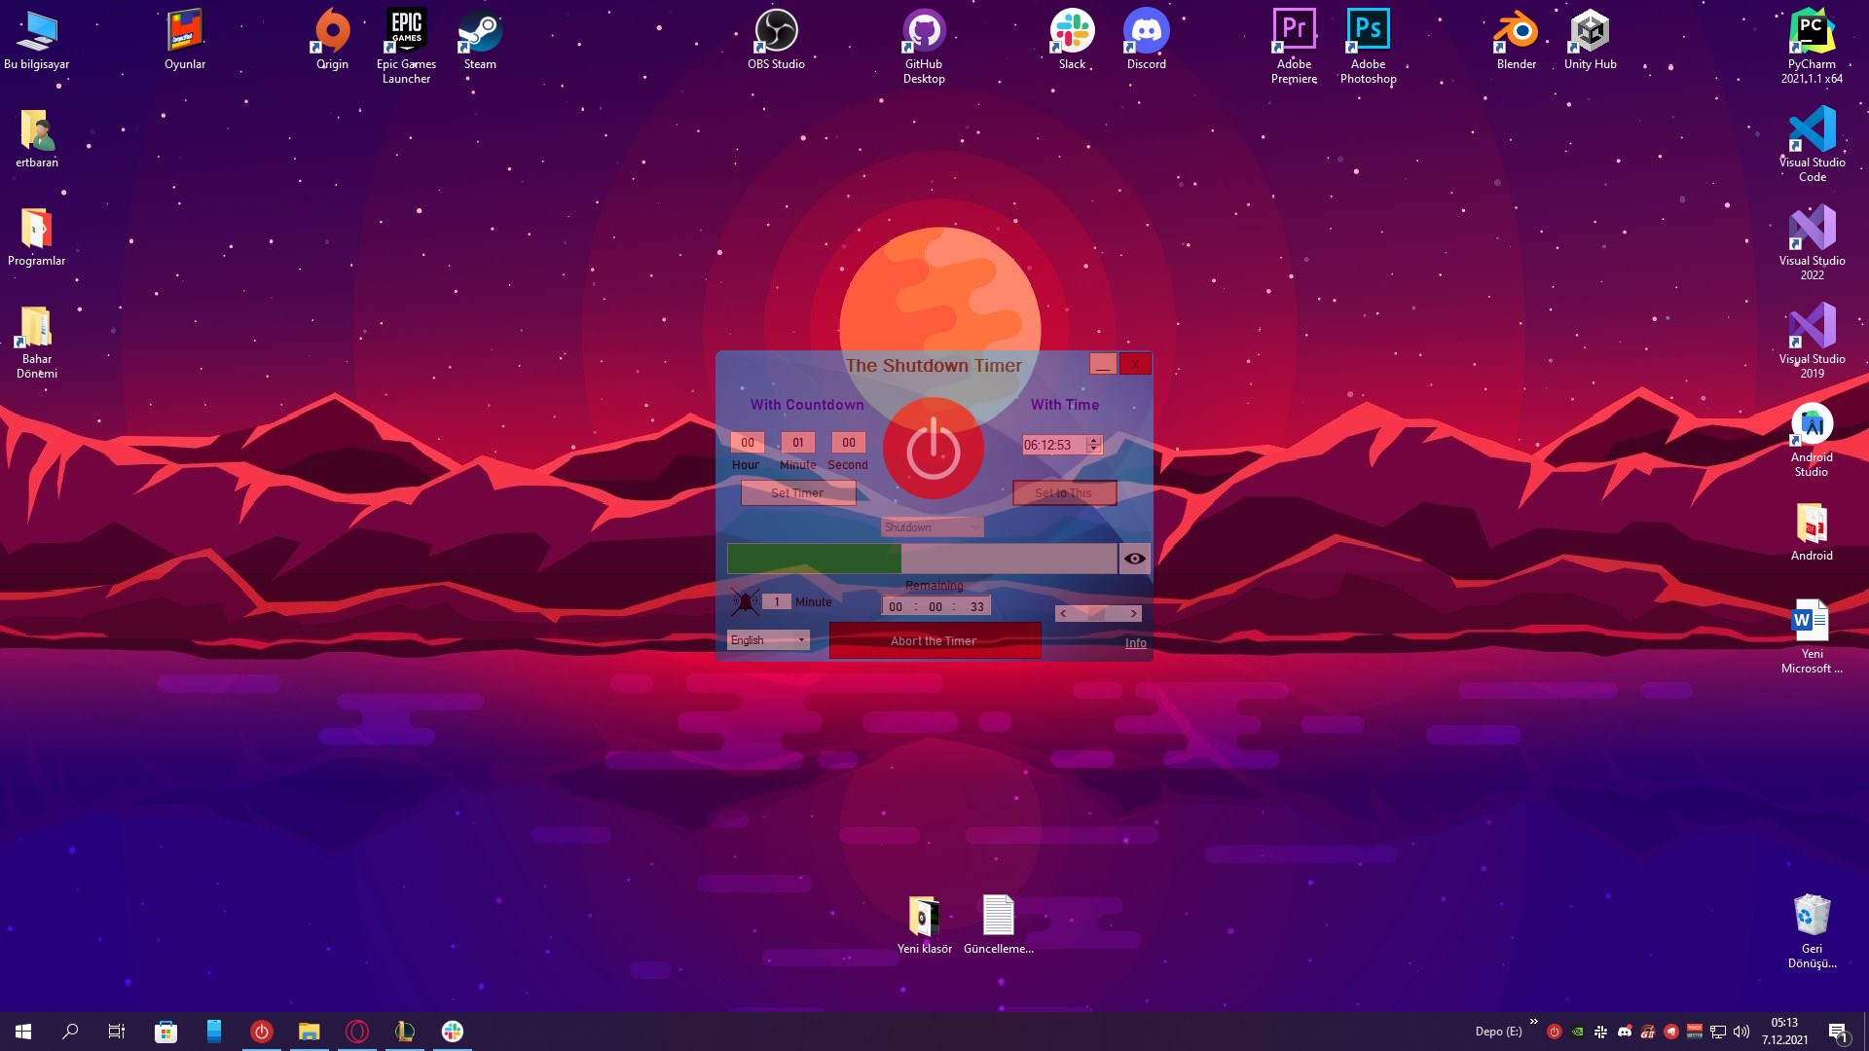Viewport: 1869px width, 1051px height.
Task: Expand the hidden system tray chevron
Action: pos(1533,1022)
